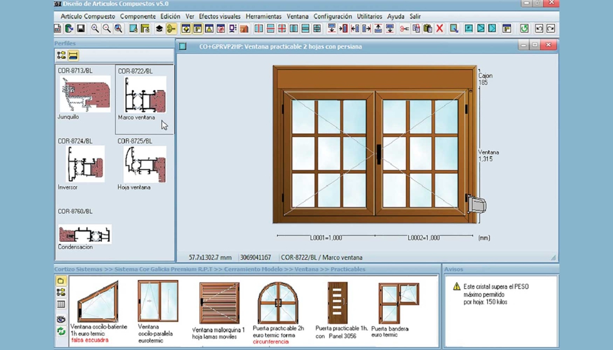This screenshot has height=350, width=613.
Task: Toggle the tree view button in Perfiles panel
Action: coord(61,56)
